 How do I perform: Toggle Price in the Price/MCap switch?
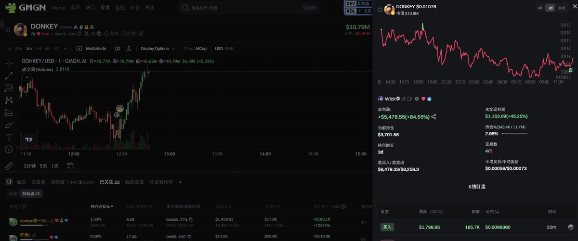pyautogui.click(x=188, y=49)
